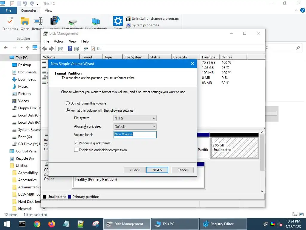306x230 pixels.
Task: Open Disk Management Help menu
Action: pyautogui.click(x=85, y=41)
